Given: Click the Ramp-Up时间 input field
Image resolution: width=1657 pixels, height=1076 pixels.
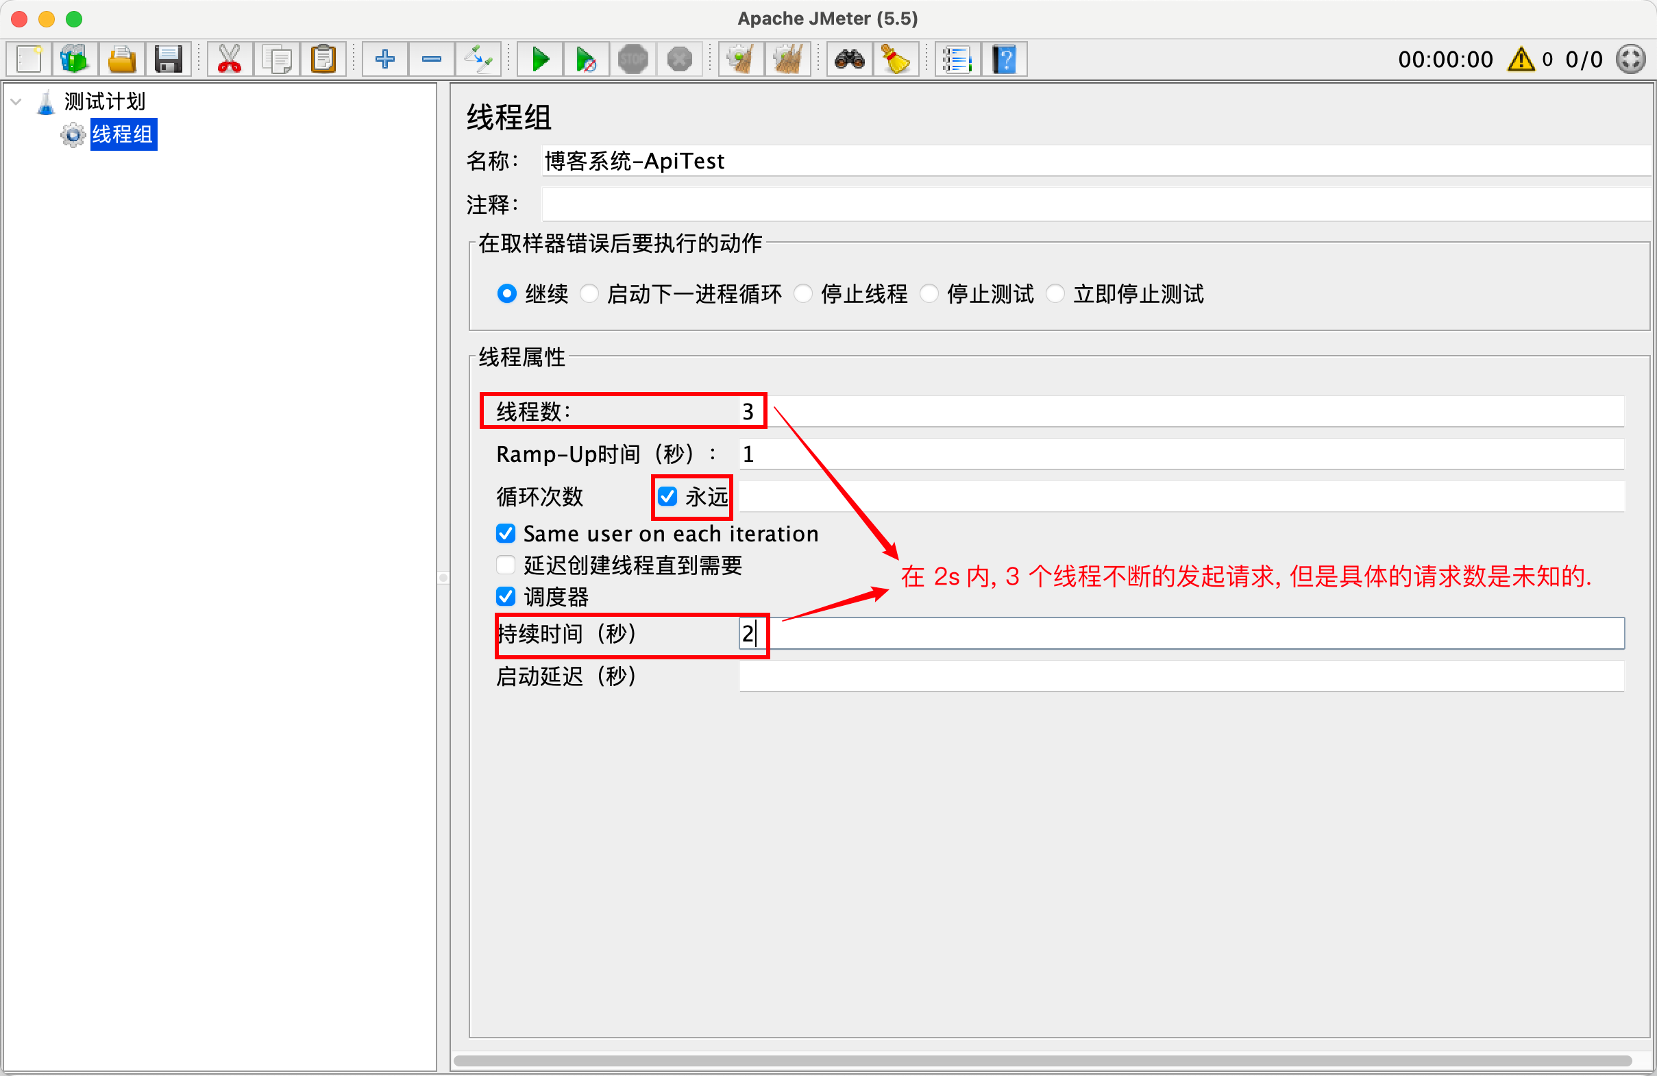Looking at the screenshot, I should 1181,454.
